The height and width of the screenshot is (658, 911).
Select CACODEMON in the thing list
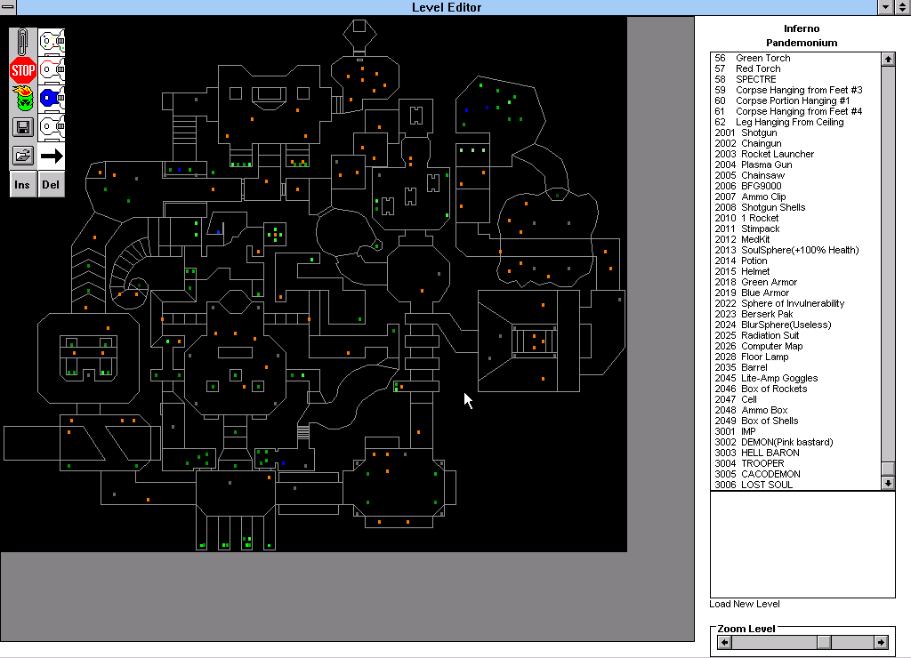coord(770,474)
